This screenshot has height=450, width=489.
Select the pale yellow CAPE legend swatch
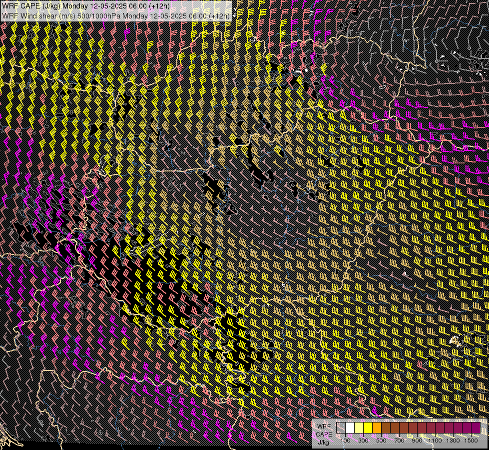359,427
